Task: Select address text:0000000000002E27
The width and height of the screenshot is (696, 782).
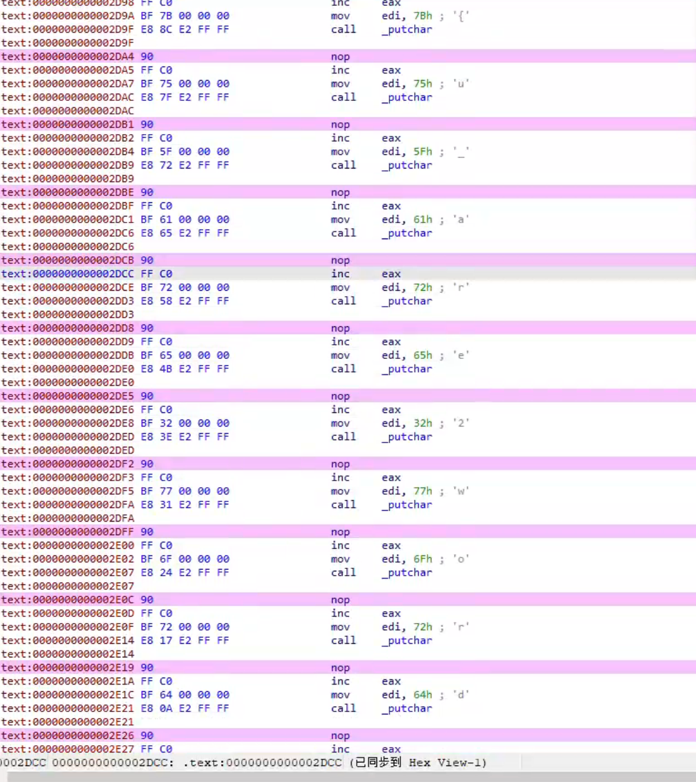Action: click(68, 749)
